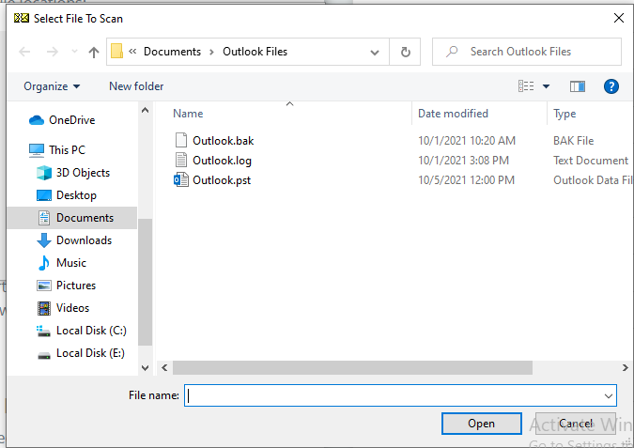634x448 pixels.
Task: Click the File name input field
Action: pos(400,395)
